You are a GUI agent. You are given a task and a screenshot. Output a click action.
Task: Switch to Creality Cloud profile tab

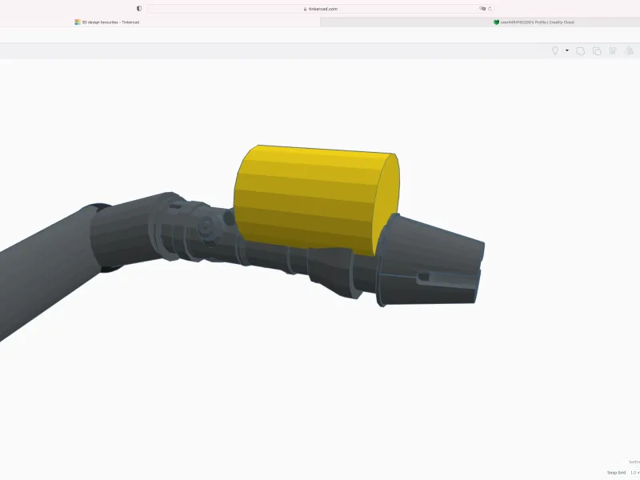480,22
